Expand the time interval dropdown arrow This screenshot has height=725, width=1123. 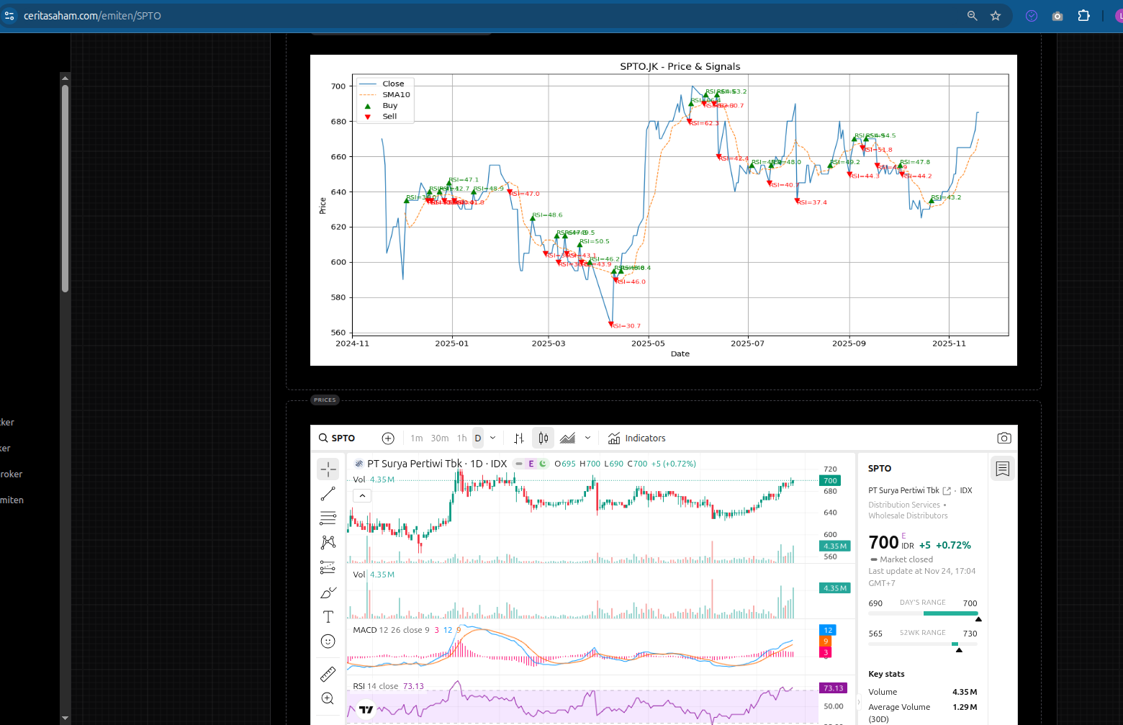(x=493, y=438)
